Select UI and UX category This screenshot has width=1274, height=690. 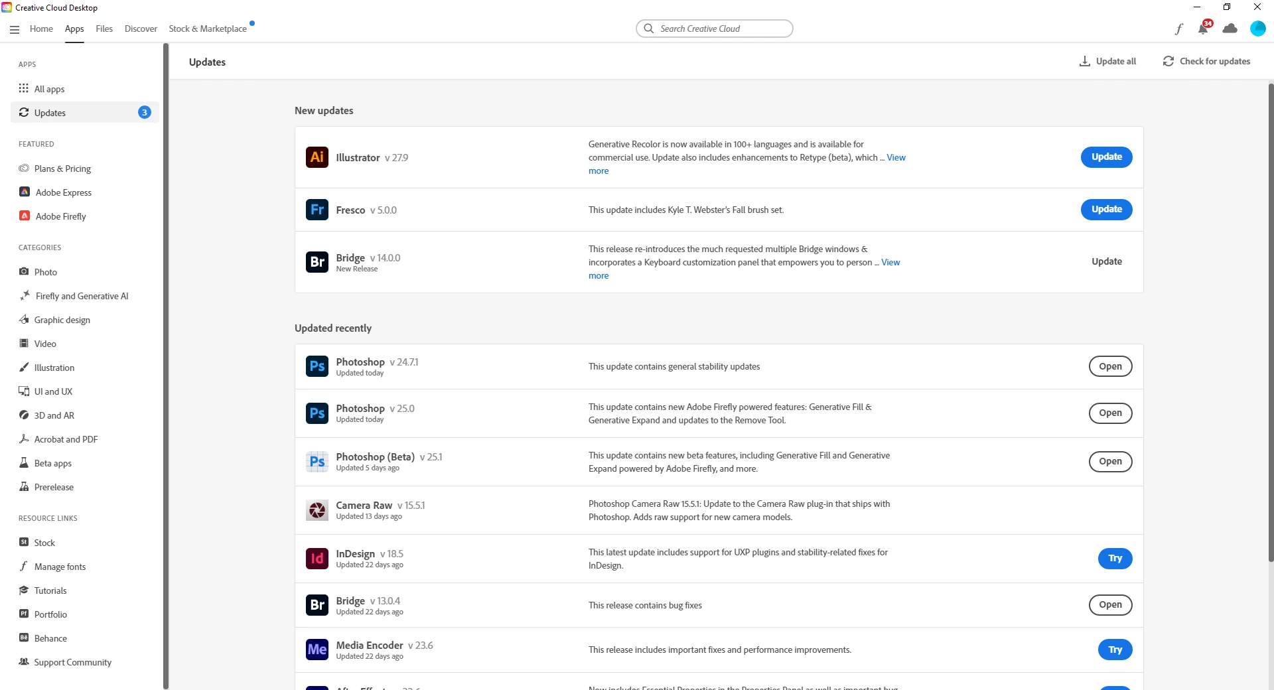point(53,391)
